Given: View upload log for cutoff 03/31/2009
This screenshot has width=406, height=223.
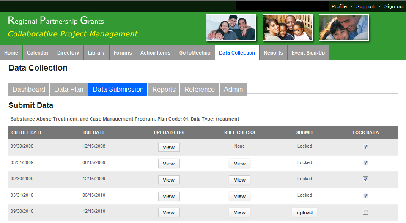Looking at the screenshot, I should pyautogui.click(x=169, y=164).
